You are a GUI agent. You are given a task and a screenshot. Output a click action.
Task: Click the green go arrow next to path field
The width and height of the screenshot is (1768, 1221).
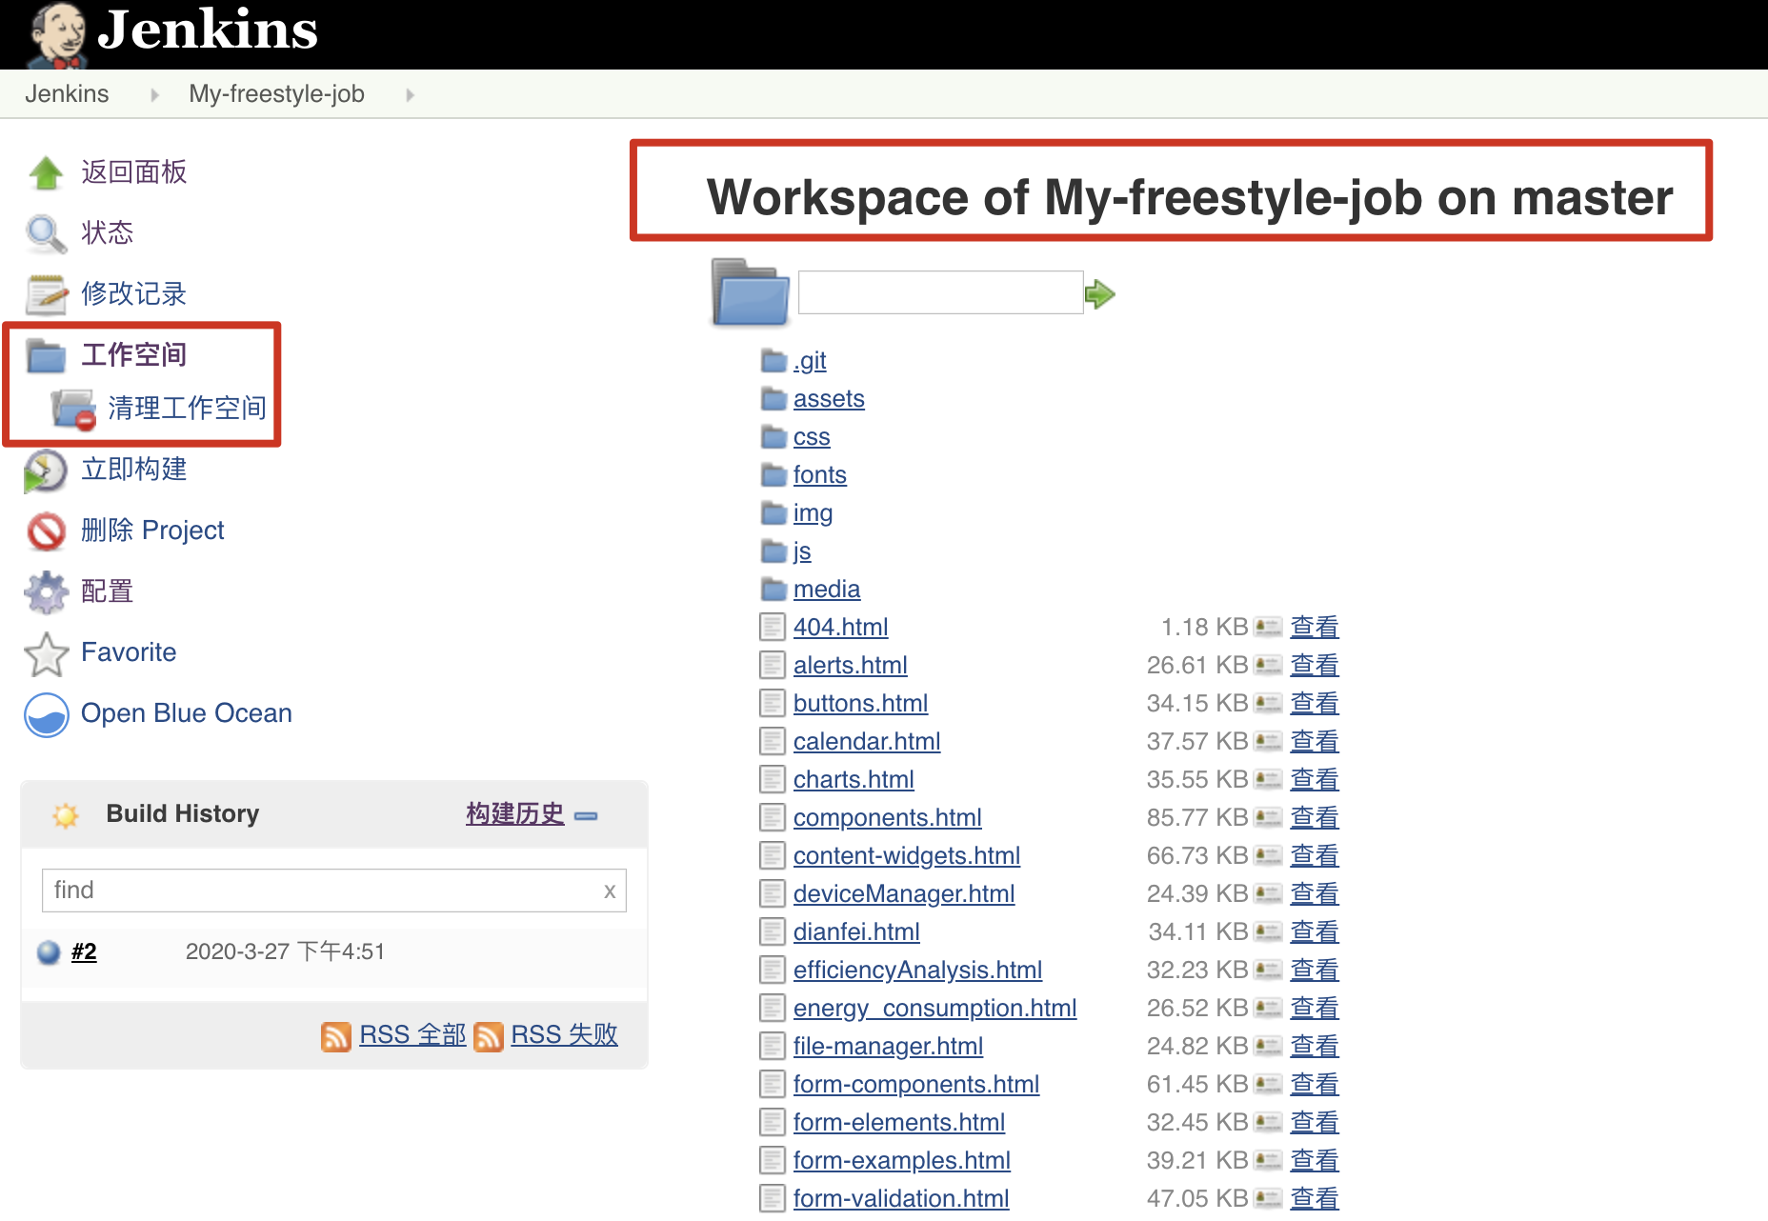point(1100,294)
